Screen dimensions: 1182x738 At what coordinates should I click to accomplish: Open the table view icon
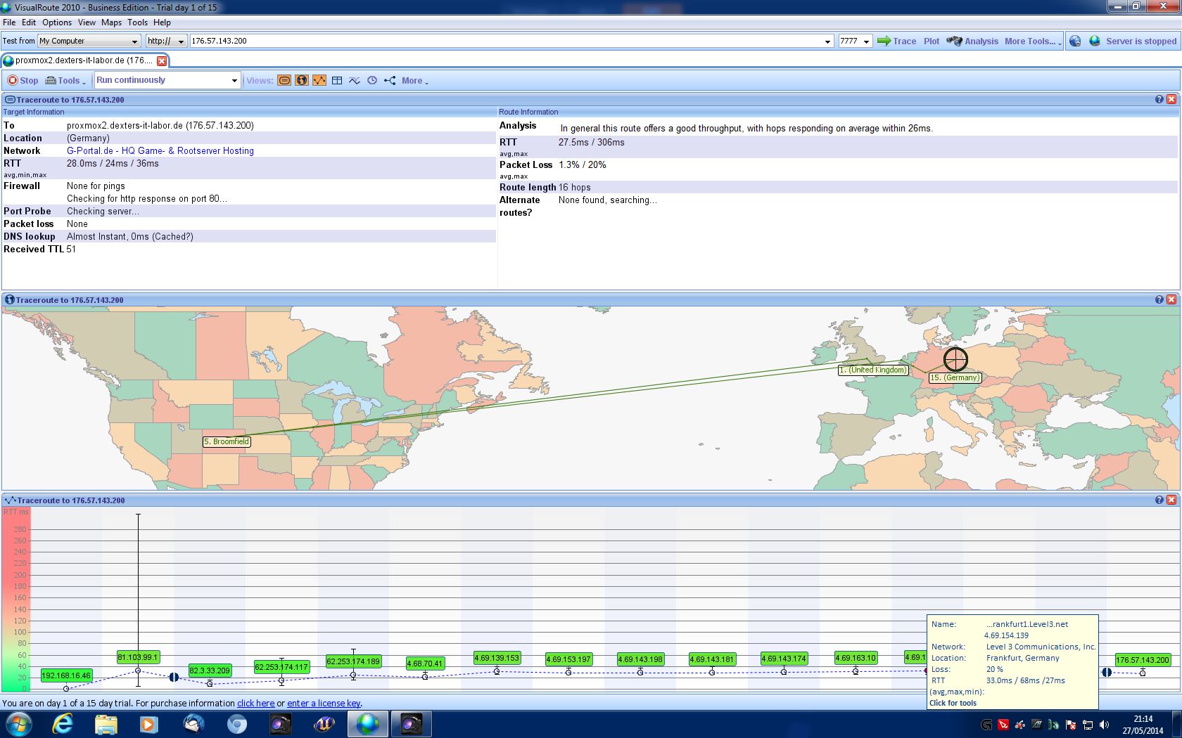coord(337,81)
